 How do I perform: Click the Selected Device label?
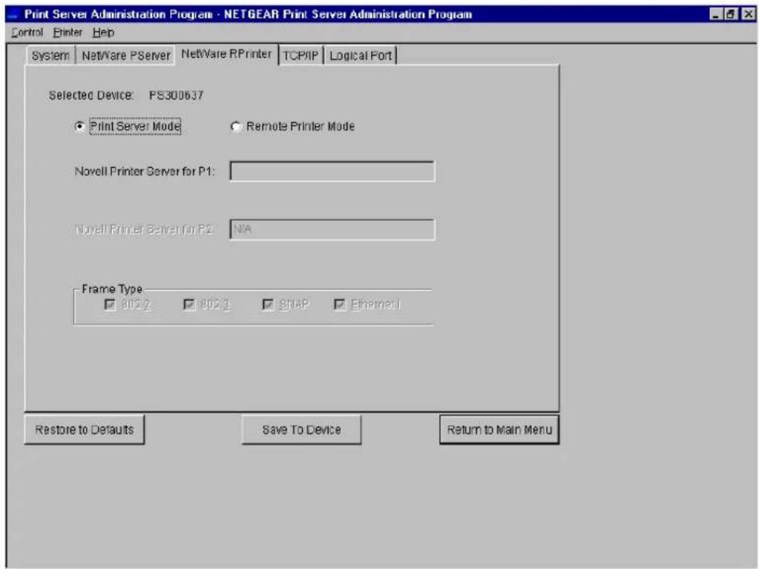click(x=91, y=95)
